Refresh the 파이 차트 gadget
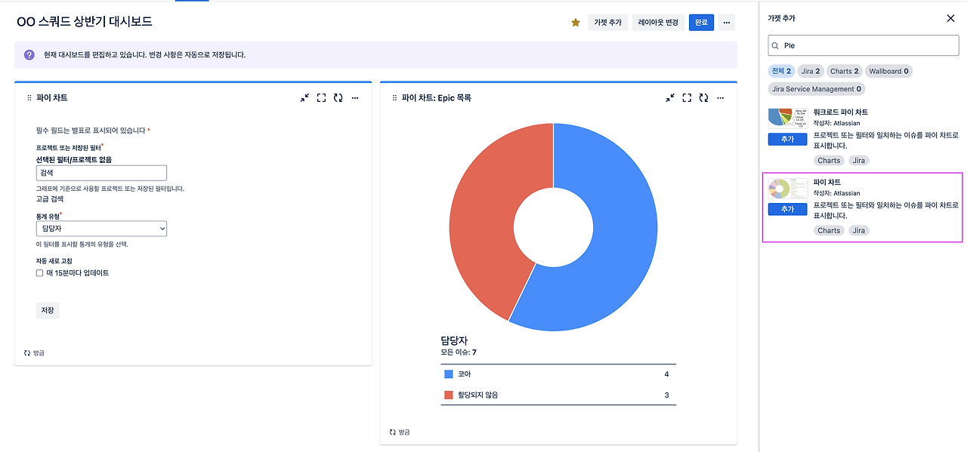The height and width of the screenshot is (452, 967). (x=338, y=97)
